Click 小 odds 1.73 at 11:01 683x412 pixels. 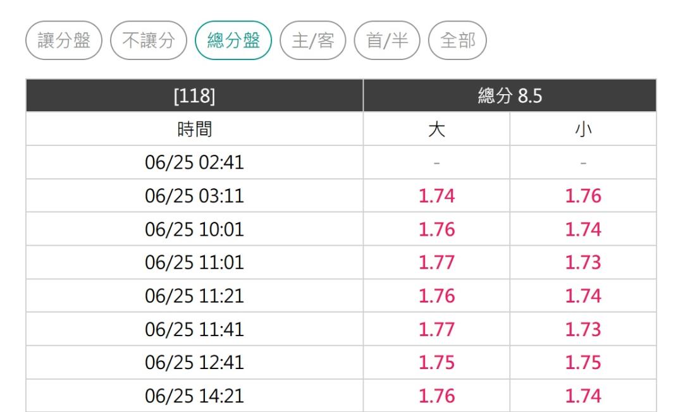583,262
